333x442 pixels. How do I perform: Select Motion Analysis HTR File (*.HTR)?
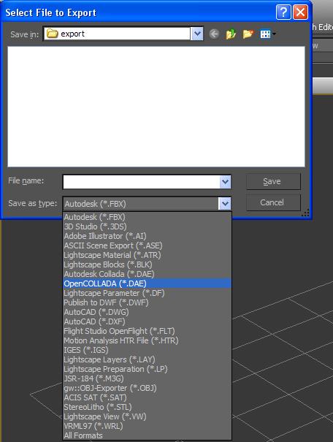pos(147,340)
